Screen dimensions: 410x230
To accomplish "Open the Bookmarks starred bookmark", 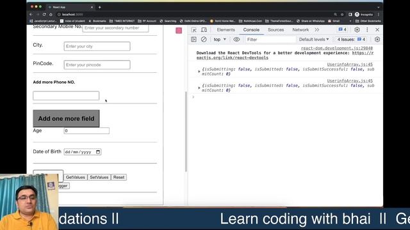I will [97, 21].
